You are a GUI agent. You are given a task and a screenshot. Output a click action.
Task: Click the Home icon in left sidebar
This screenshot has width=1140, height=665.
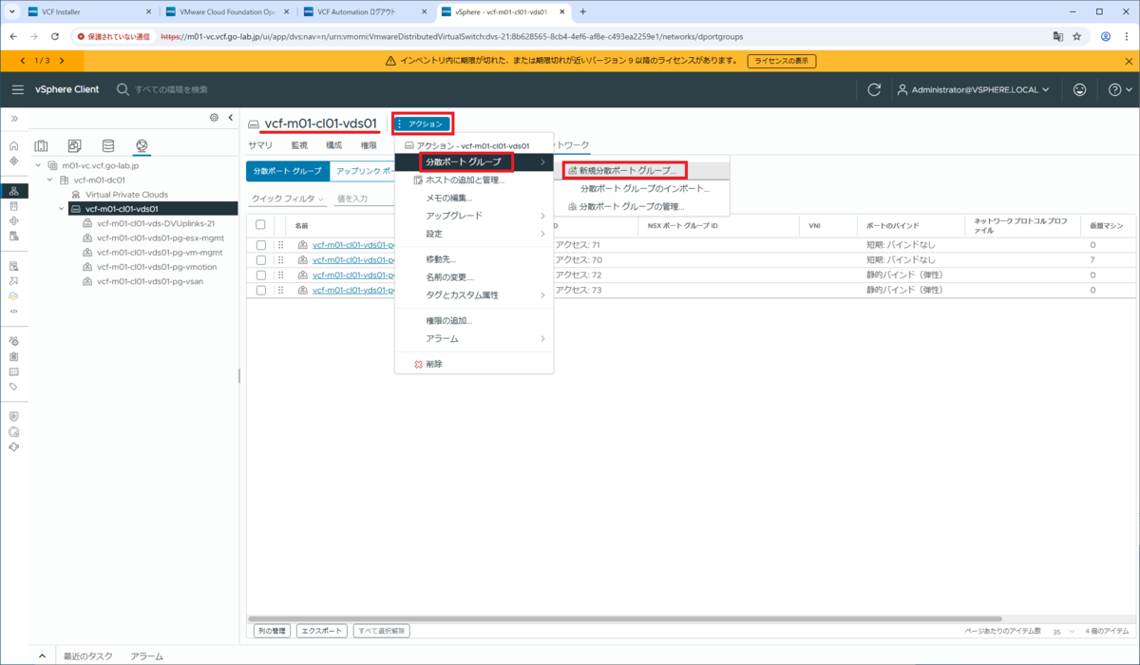pos(13,146)
